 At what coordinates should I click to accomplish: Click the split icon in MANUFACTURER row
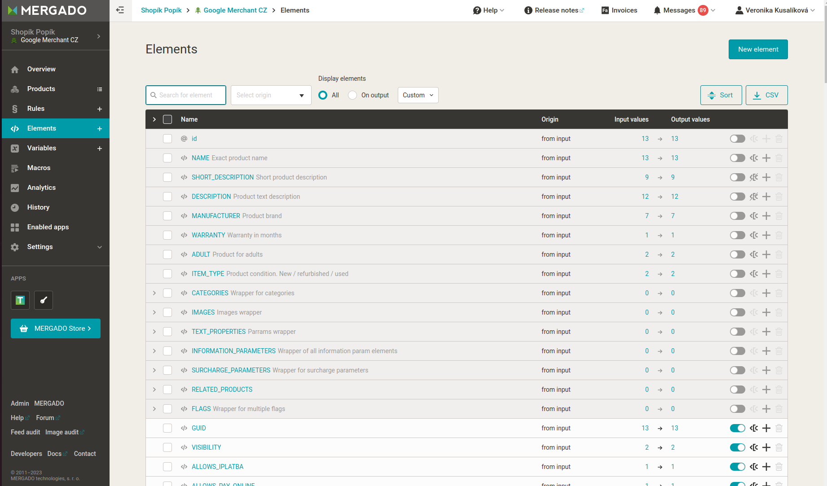754,216
